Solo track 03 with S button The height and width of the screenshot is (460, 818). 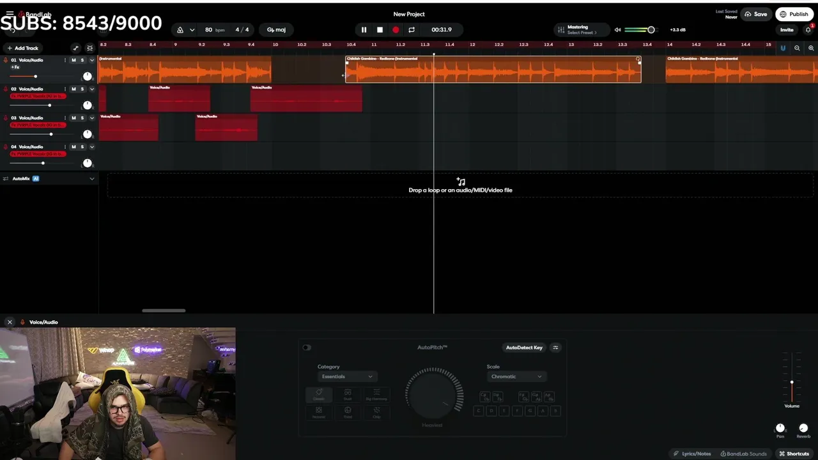pyautogui.click(x=82, y=118)
